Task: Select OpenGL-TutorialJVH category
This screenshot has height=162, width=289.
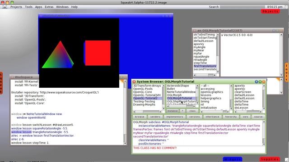Action: [147, 95]
